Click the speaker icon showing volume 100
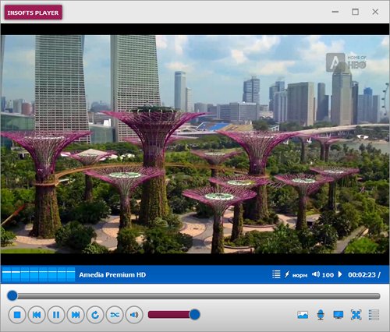The width and height of the screenshot is (390, 332). tap(316, 274)
